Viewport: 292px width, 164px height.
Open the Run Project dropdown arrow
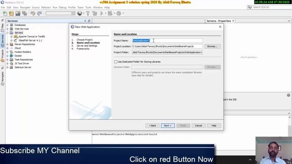point(105,13)
